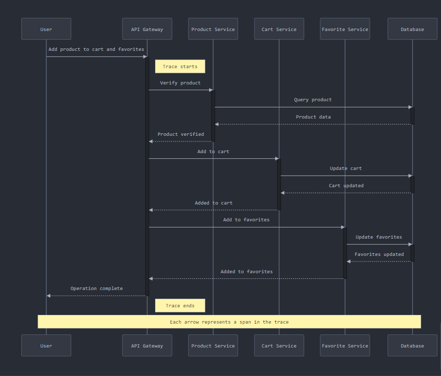Select the top Cart Service box
Image resolution: width=441 pixels, height=376 pixels.
coord(279,29)
